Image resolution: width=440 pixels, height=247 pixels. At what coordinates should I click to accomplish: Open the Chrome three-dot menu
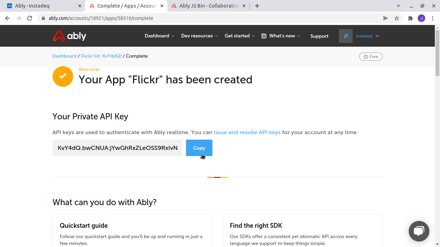click(x=432, y=18)
